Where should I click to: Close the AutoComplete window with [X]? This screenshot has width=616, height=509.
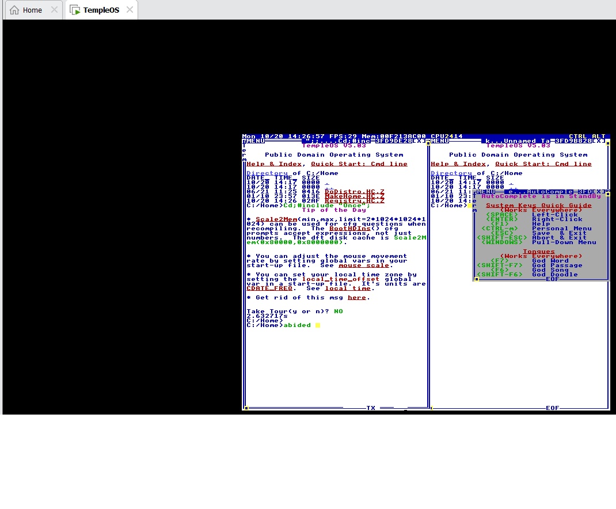(599, 191)
